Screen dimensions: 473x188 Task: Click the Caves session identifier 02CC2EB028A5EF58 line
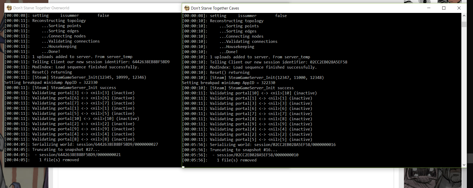[x=278, y=62]
